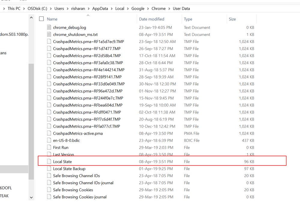Click navigation pane scroll up arrow

31,18
